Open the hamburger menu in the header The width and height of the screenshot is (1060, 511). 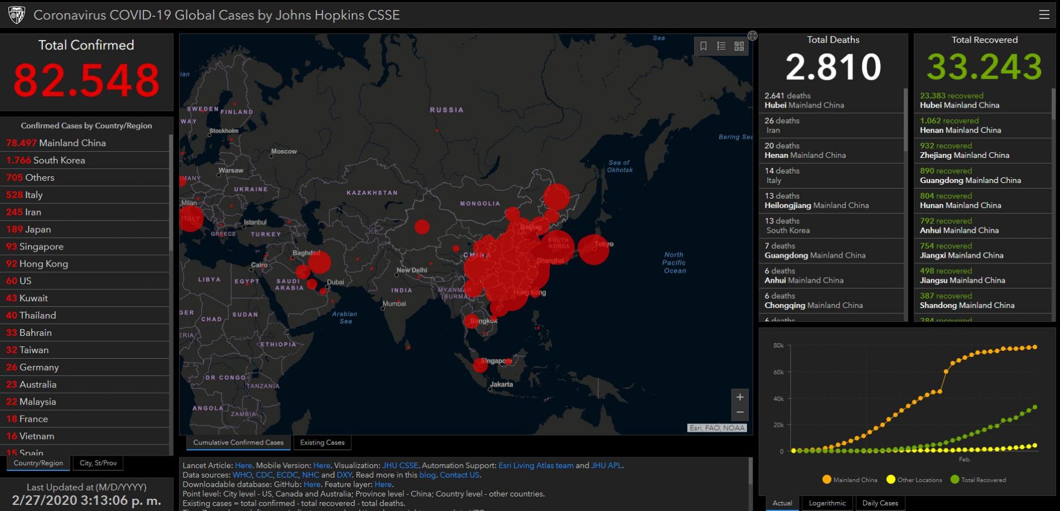[x=1044, y=15]
